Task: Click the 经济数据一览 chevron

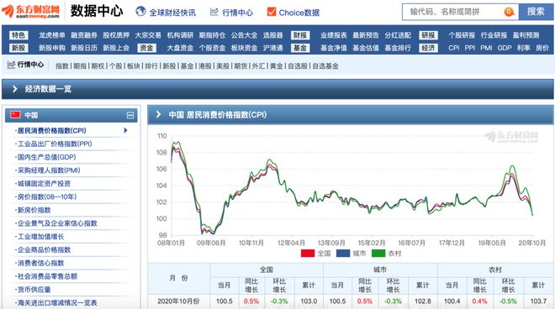Action: click(x=15, y=89)
